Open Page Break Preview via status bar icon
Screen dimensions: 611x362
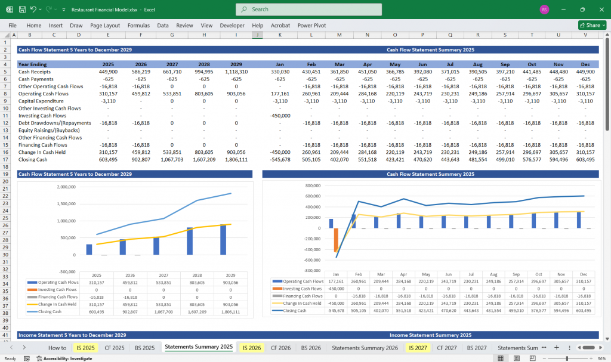click(532, 358)
